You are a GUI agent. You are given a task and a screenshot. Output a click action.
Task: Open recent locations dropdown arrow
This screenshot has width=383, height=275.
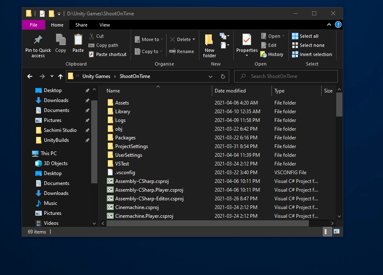click(x=52, y=76)
